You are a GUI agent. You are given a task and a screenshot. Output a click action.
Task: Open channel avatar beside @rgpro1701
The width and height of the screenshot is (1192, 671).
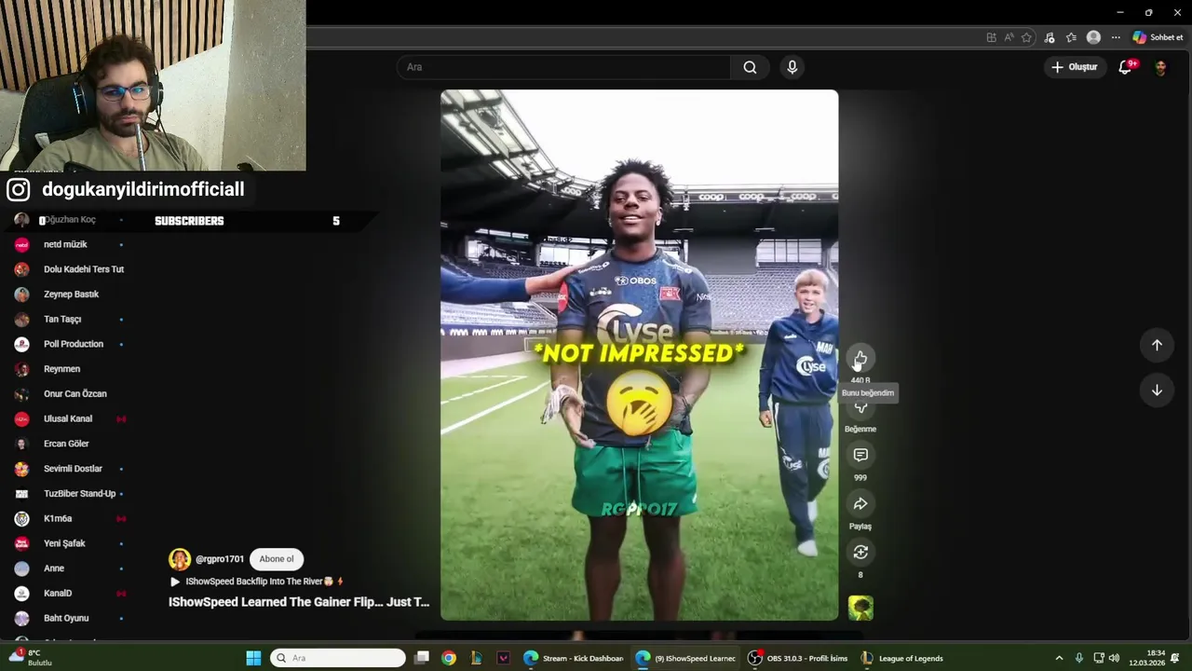179,559
